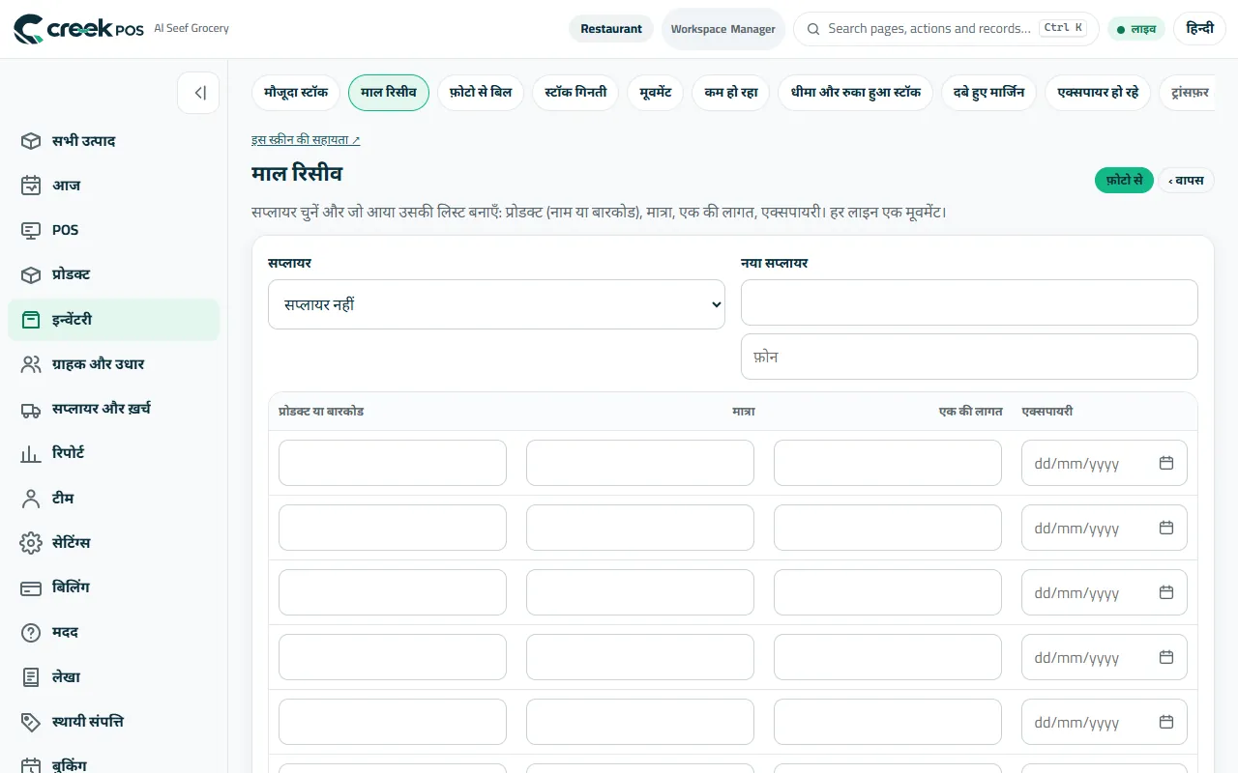Screen dimensions: 1238x773
Task: Switch to मौजूदा स्टॉक tab
Action: point(296,93)
